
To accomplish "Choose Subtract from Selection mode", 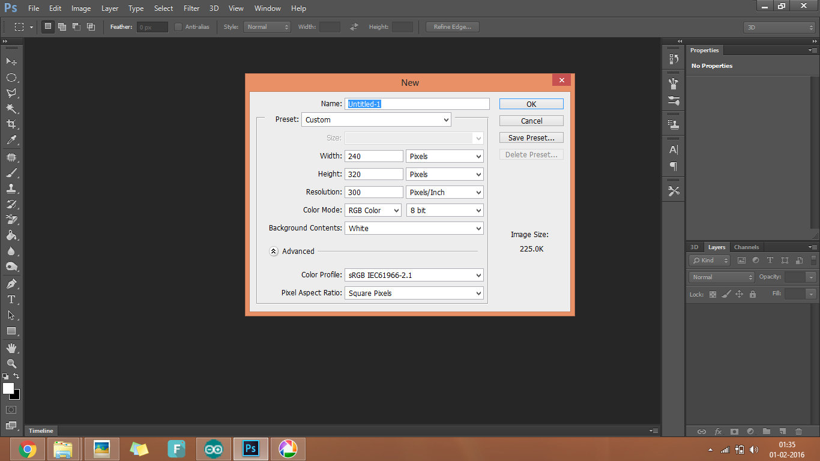I will point(76,27).
